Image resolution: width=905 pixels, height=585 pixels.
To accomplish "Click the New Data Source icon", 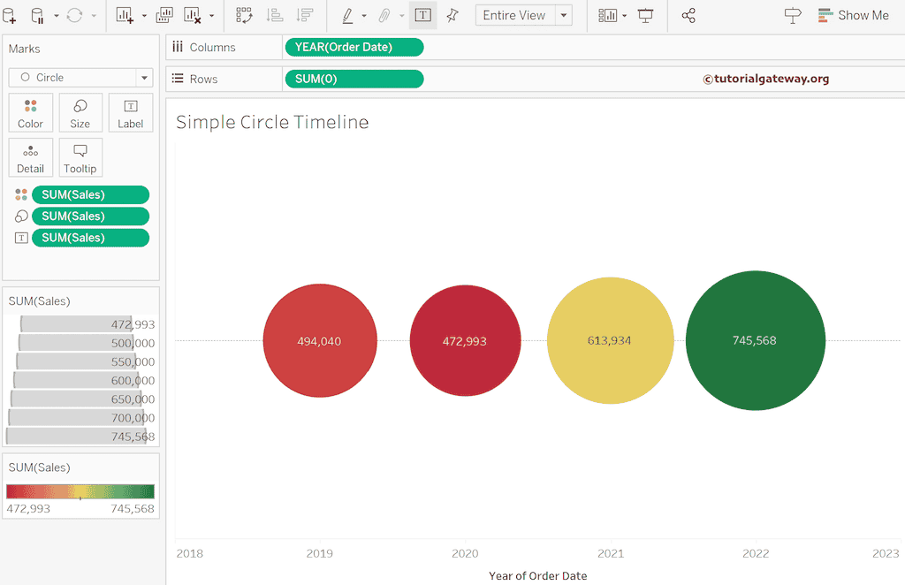I will (9, 16).
